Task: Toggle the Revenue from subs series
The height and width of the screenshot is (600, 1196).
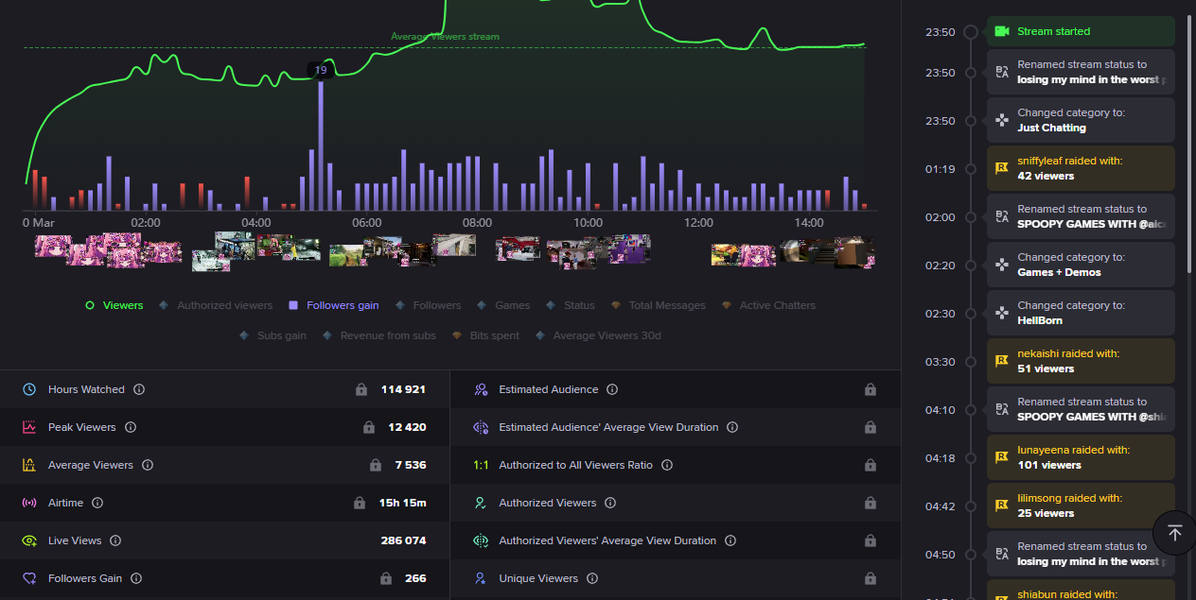Action: click(379, 335)
